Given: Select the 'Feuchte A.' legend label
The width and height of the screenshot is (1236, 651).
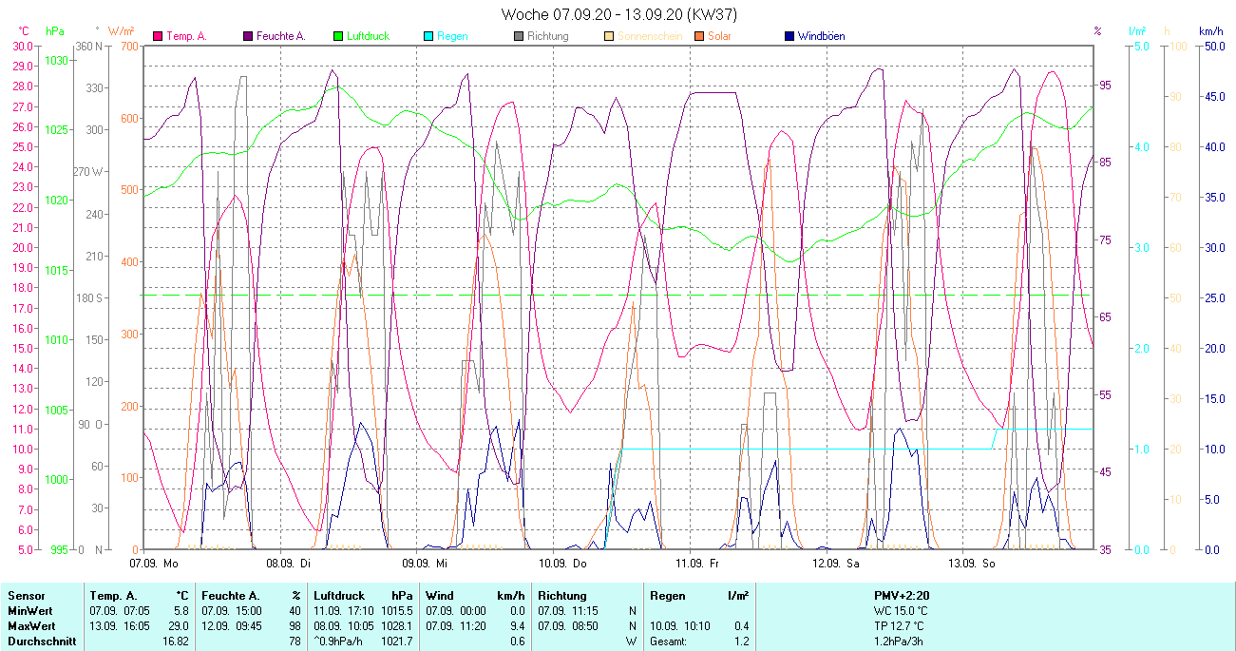Looking at the screenshot, I should [280, 36].
